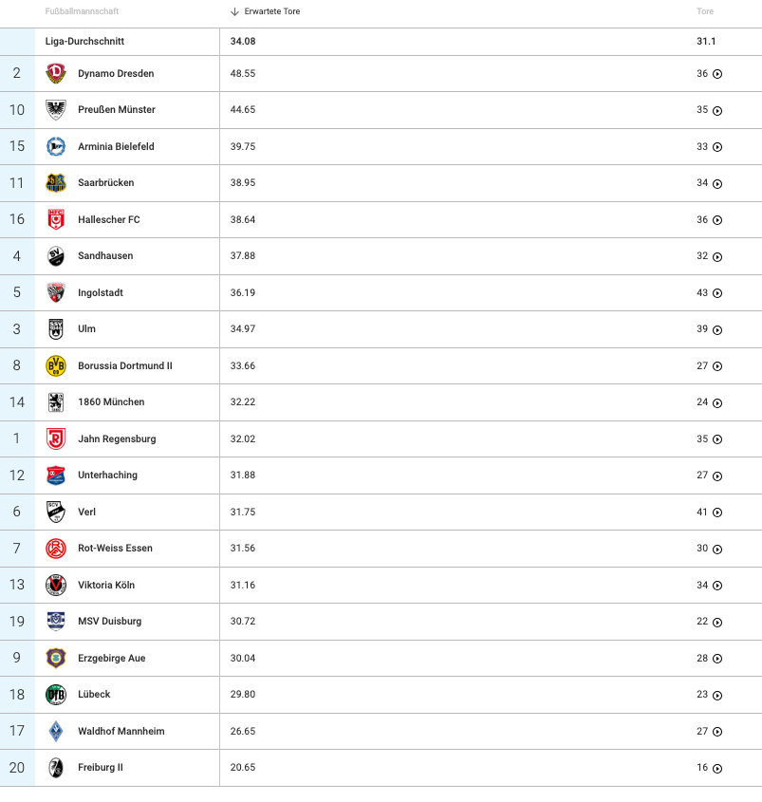Open the 1860 München team link
762x802 pixels.
click(x=111, y=402)
